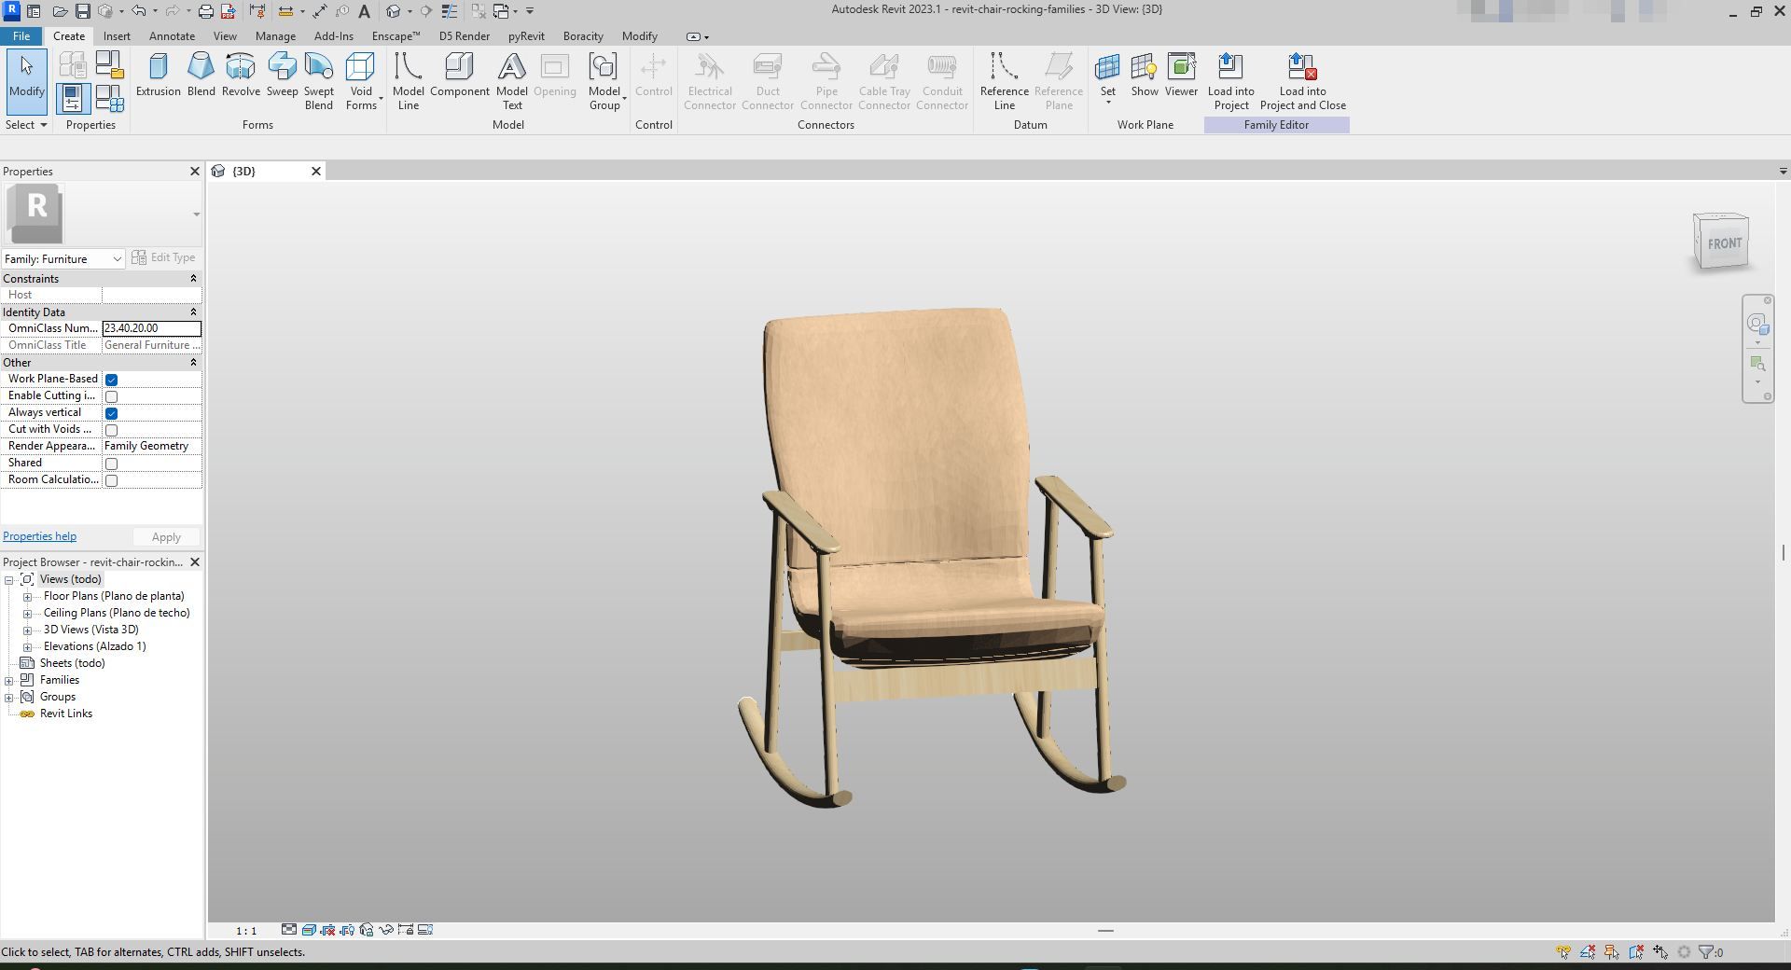Click Load into Project and Close
1791x970 pixels.
[1302, 81]
